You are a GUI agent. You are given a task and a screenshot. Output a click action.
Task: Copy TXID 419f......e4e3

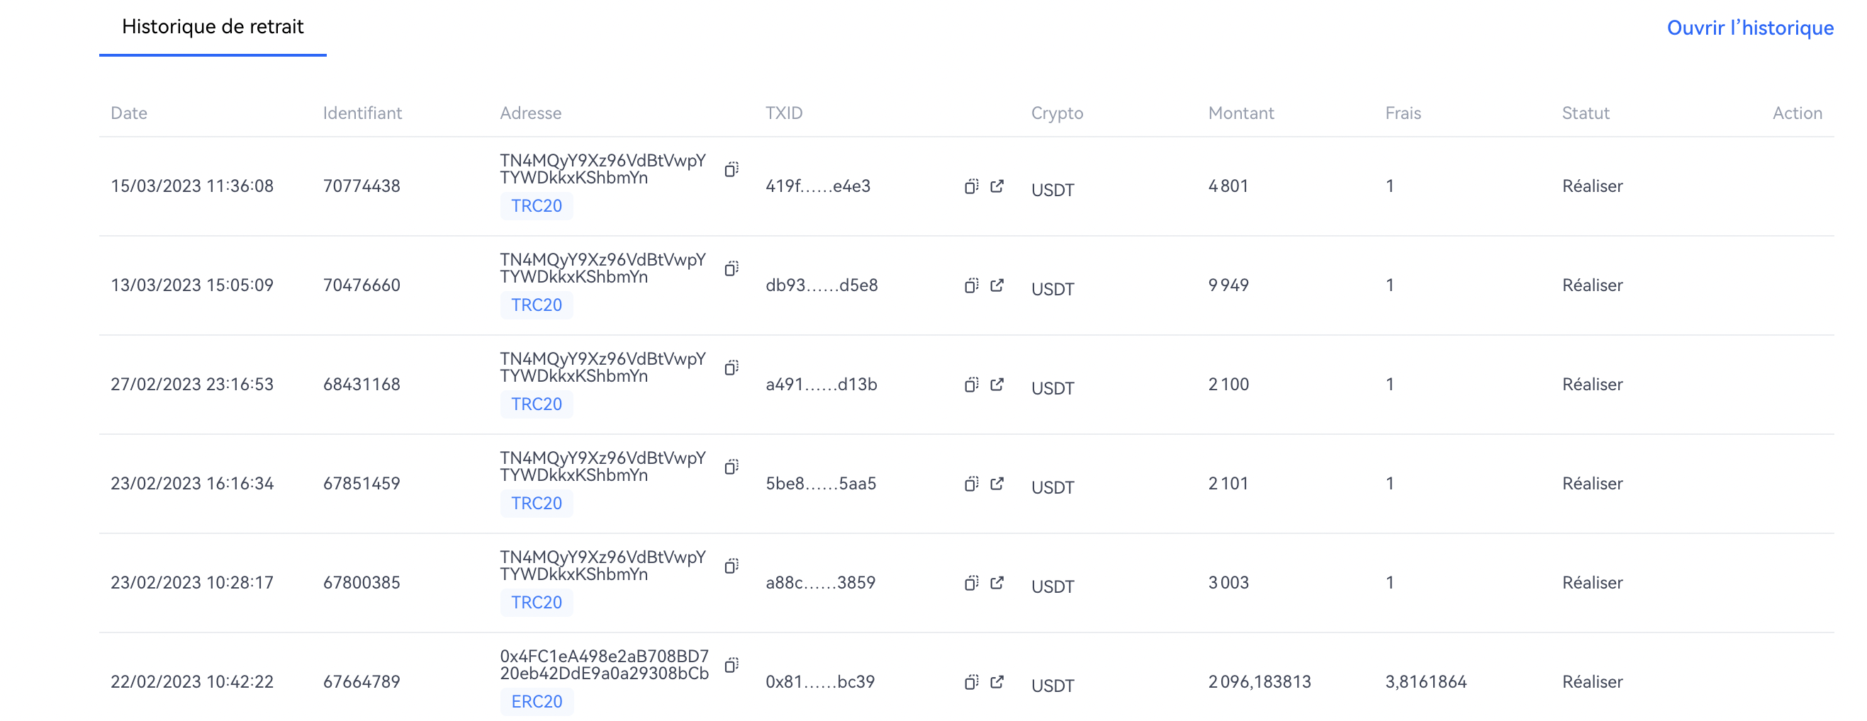(x=971, y=187)
